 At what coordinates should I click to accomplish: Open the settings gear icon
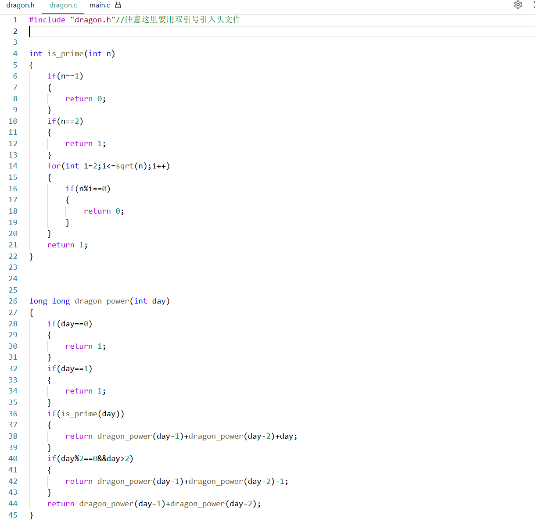(x=518, y=5)
